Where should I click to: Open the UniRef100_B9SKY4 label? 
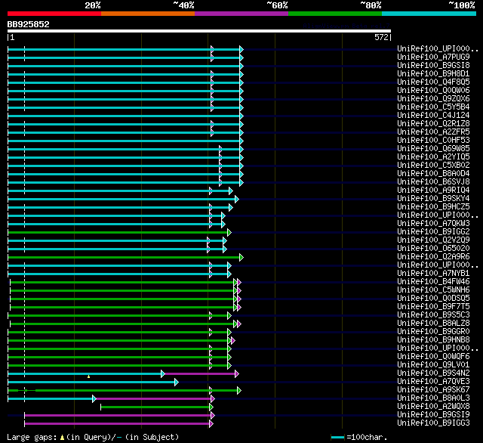click(433, 198)
